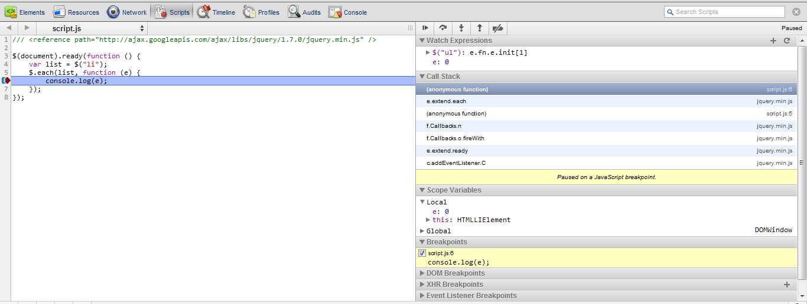The width and height of the screenshot is (807, 304).
Task: Uncheck the script.js:6 breakpoint checkbox
Action: click(422, 253)
